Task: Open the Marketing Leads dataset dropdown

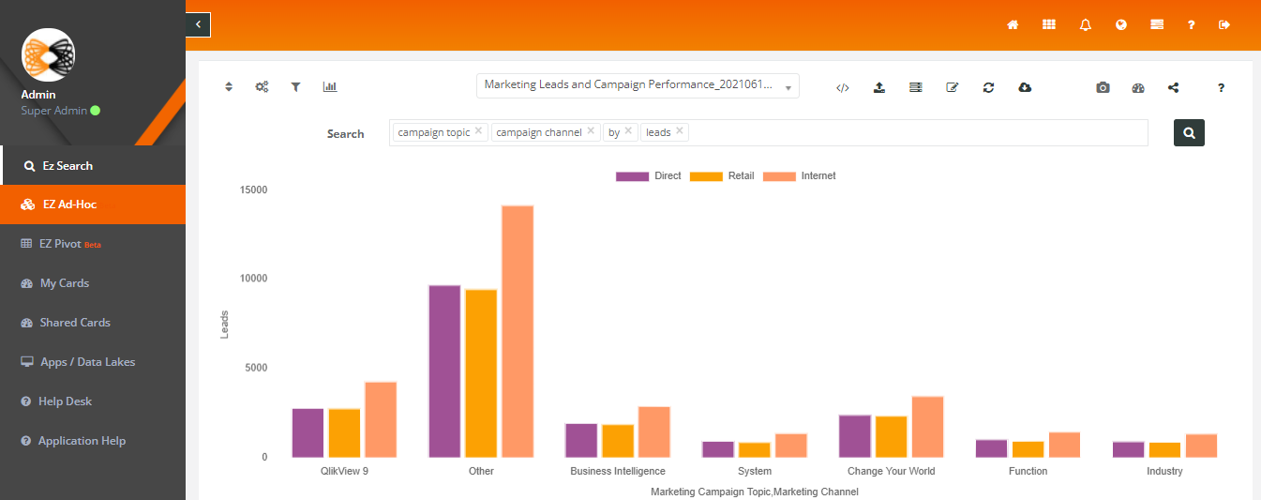Action: [x=638, y=85]
